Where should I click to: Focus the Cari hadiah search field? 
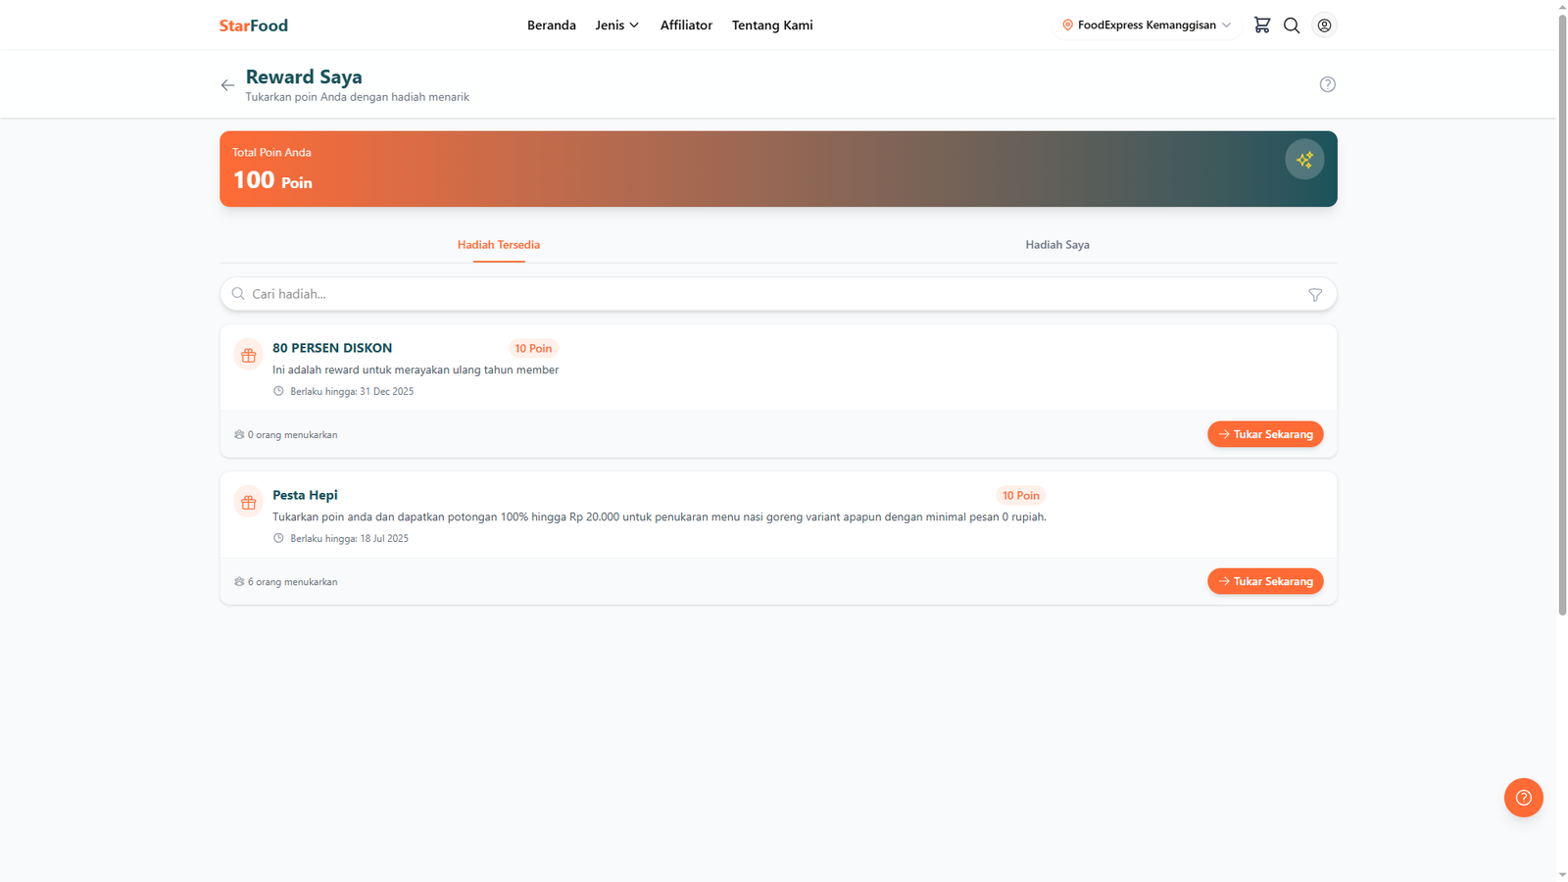coord(764,294)
